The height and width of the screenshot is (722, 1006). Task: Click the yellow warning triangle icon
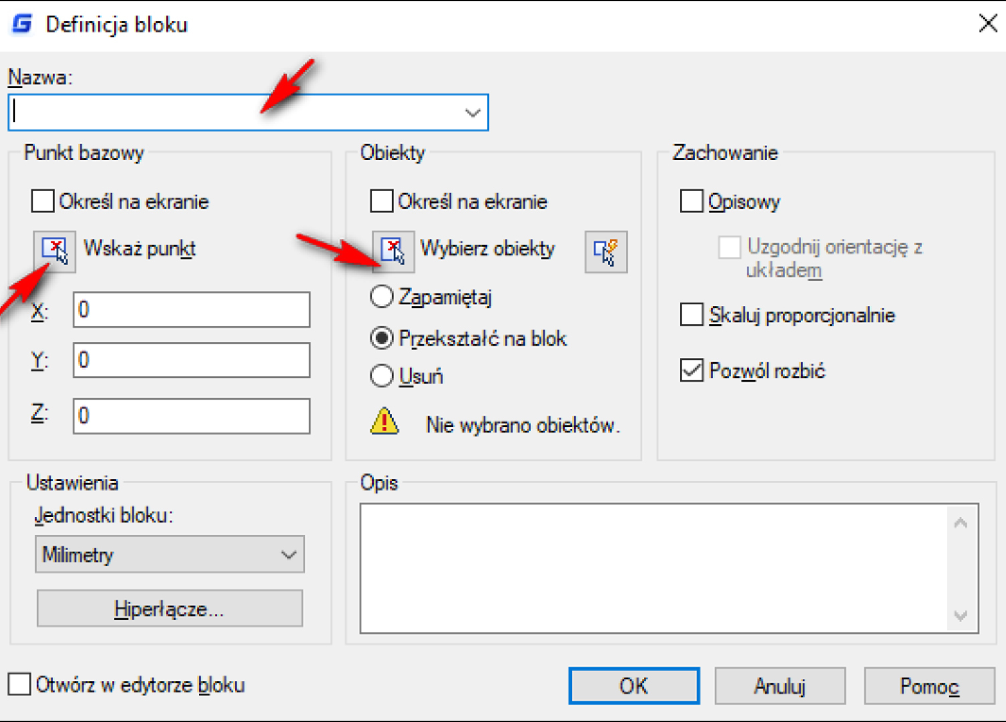(384, 422)
